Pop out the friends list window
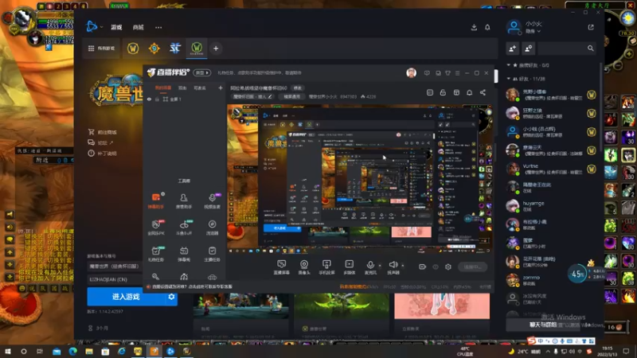This screenshot has height=358, width=637. [x=591, y=27]
